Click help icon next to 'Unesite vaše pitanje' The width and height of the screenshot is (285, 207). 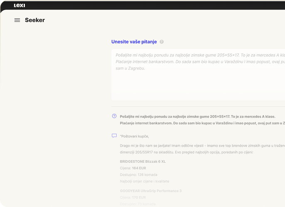[x=162, y=42]
